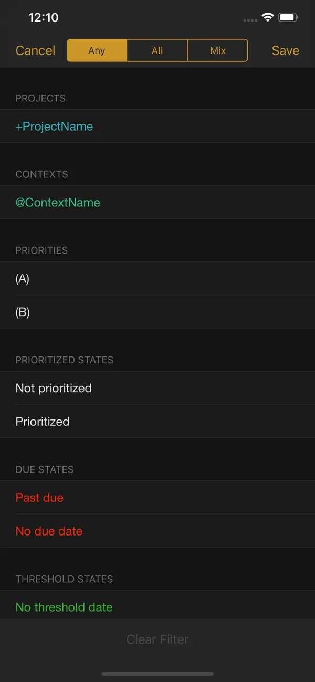Tap the PROJECTS section header
Screen dimensions: 315x682
tap(40, 98)
